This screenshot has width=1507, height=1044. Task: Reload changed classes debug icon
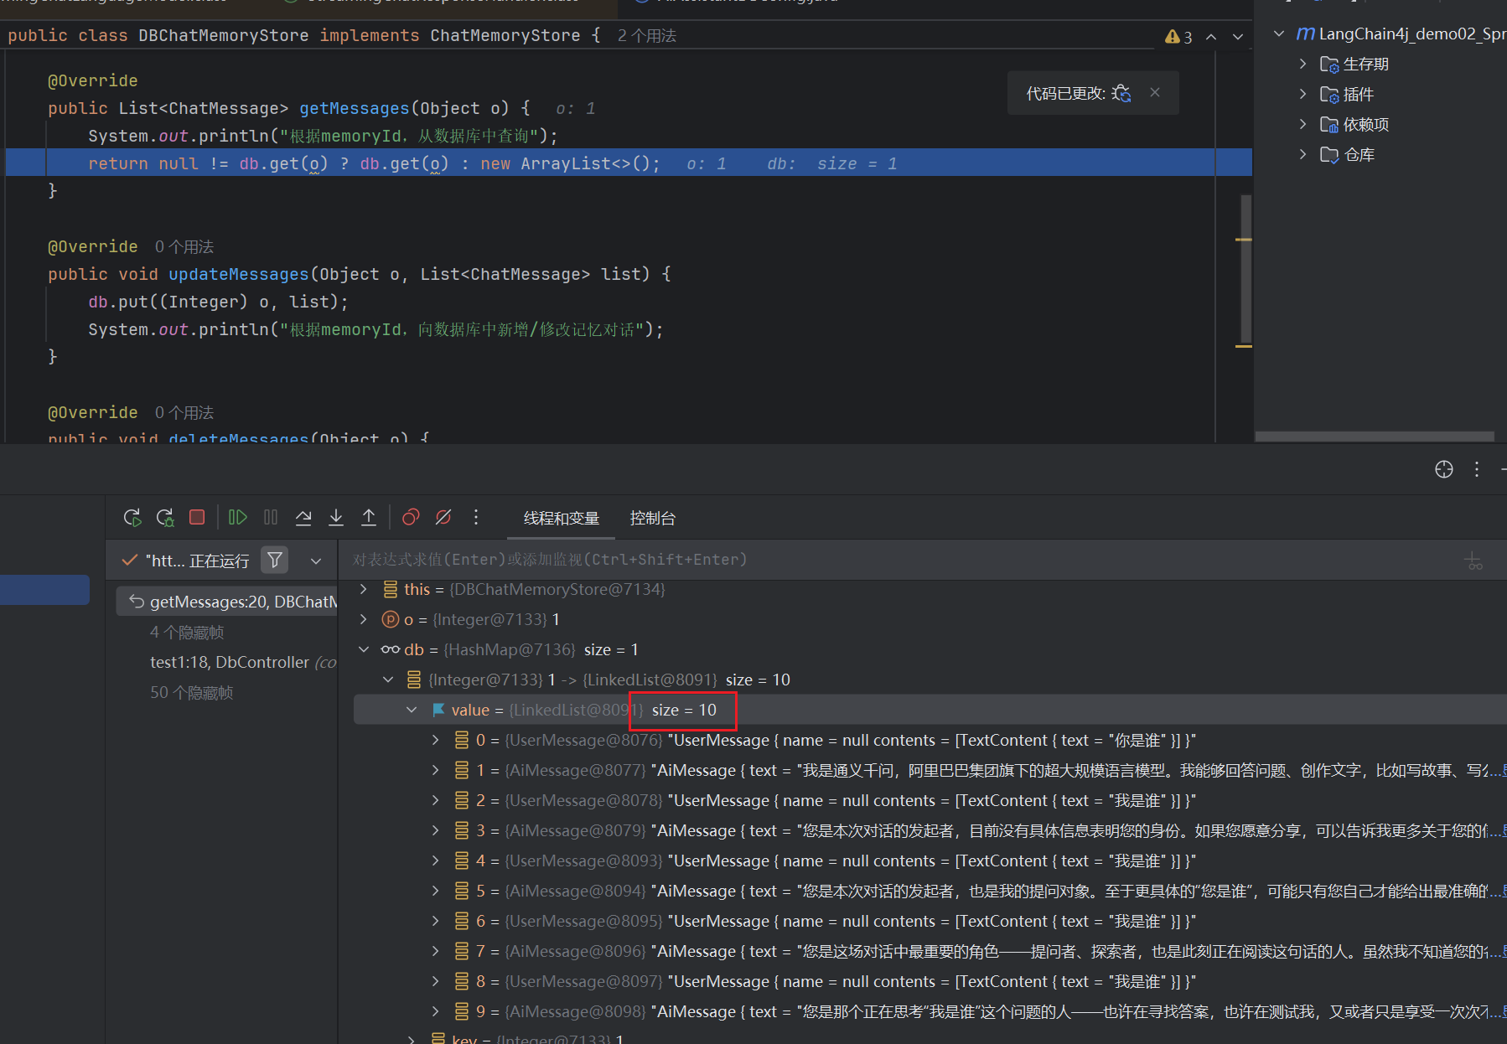(x=1122, y=93)
